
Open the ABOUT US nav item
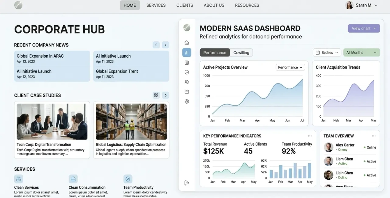click(x=214, y=5)
